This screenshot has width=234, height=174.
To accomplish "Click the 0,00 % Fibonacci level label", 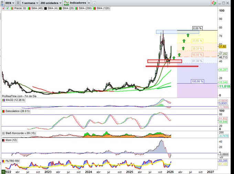I will coord(197,28).
